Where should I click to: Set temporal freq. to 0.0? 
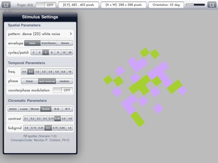tap(24, 72)
